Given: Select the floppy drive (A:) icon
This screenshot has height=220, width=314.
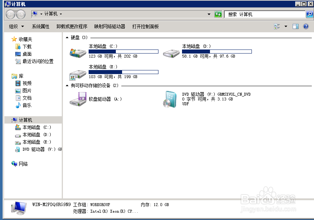Looking at the screenshot, I should tap(78, 99).
